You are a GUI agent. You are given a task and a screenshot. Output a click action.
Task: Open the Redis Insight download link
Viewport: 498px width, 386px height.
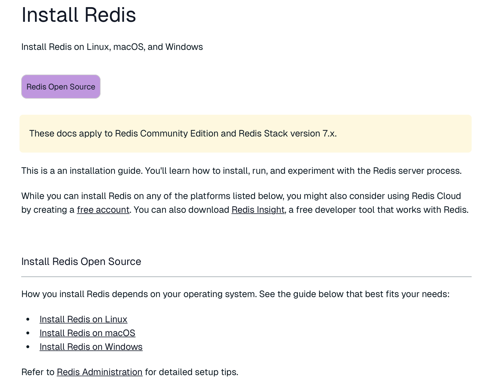click(258, 210)
